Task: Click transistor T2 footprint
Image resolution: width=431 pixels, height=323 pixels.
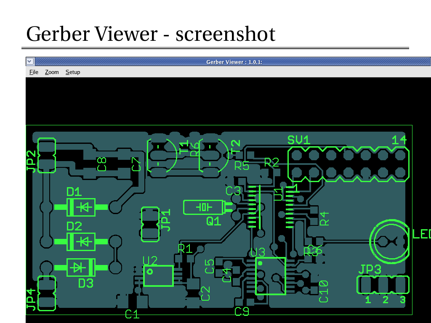Action: click(x=213, y=156)
